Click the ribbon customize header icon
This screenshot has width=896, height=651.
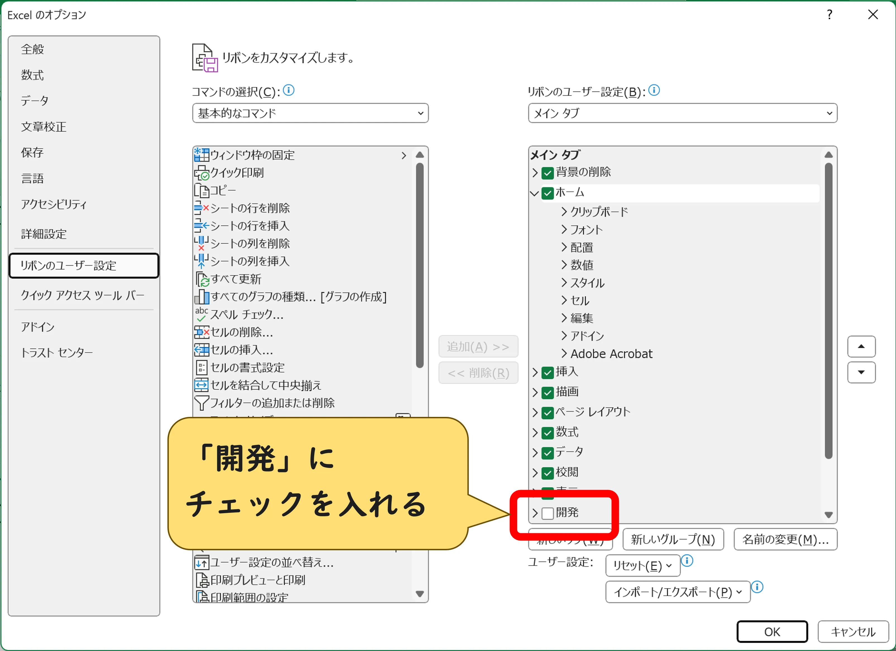click(x=205, y=58)
